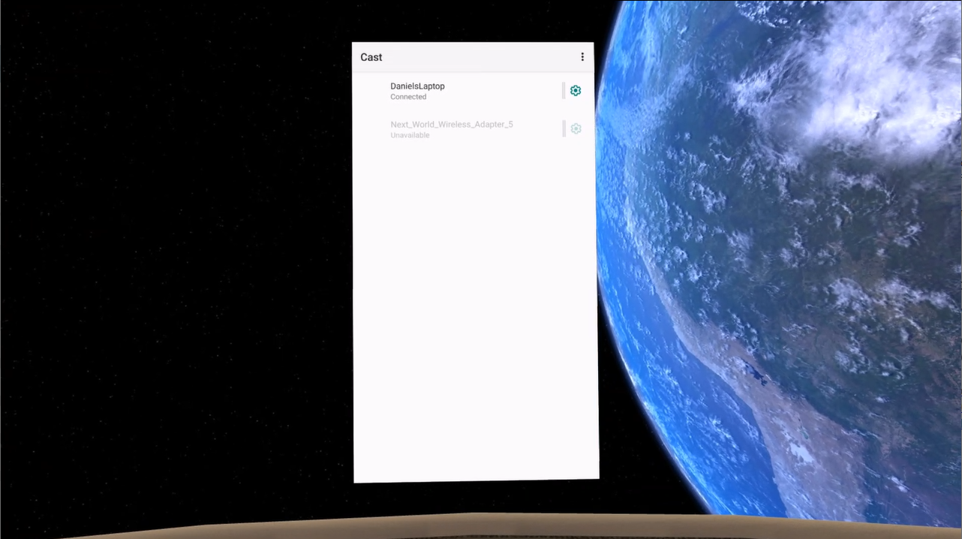Click the Unavailable status text
This screenshot has height=539, width=962.
click(410, 135)
